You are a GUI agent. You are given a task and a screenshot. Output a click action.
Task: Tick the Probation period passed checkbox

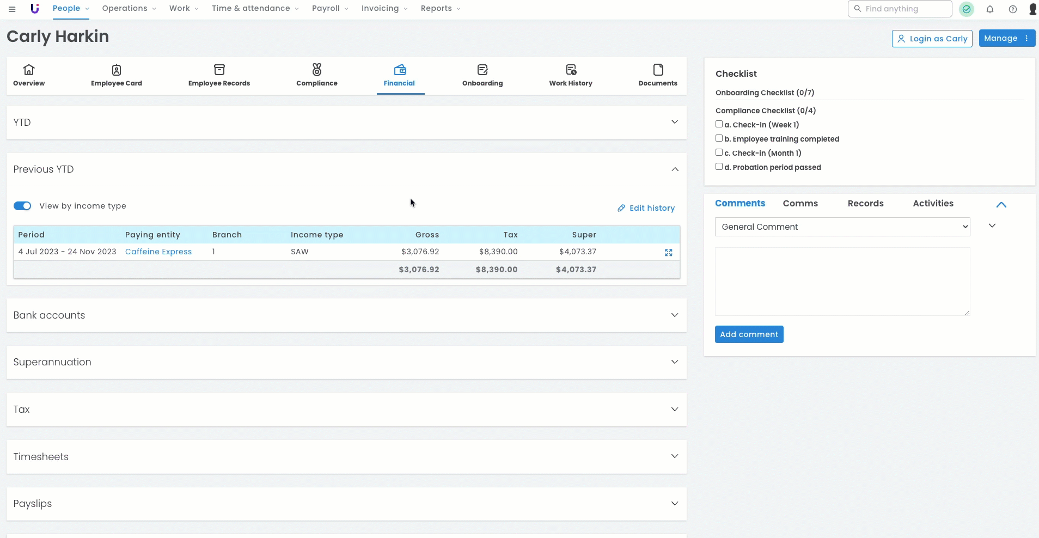coord(719,167)
